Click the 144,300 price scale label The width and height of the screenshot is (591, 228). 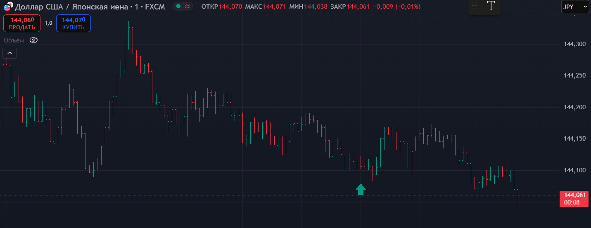(x=574, y=44)
